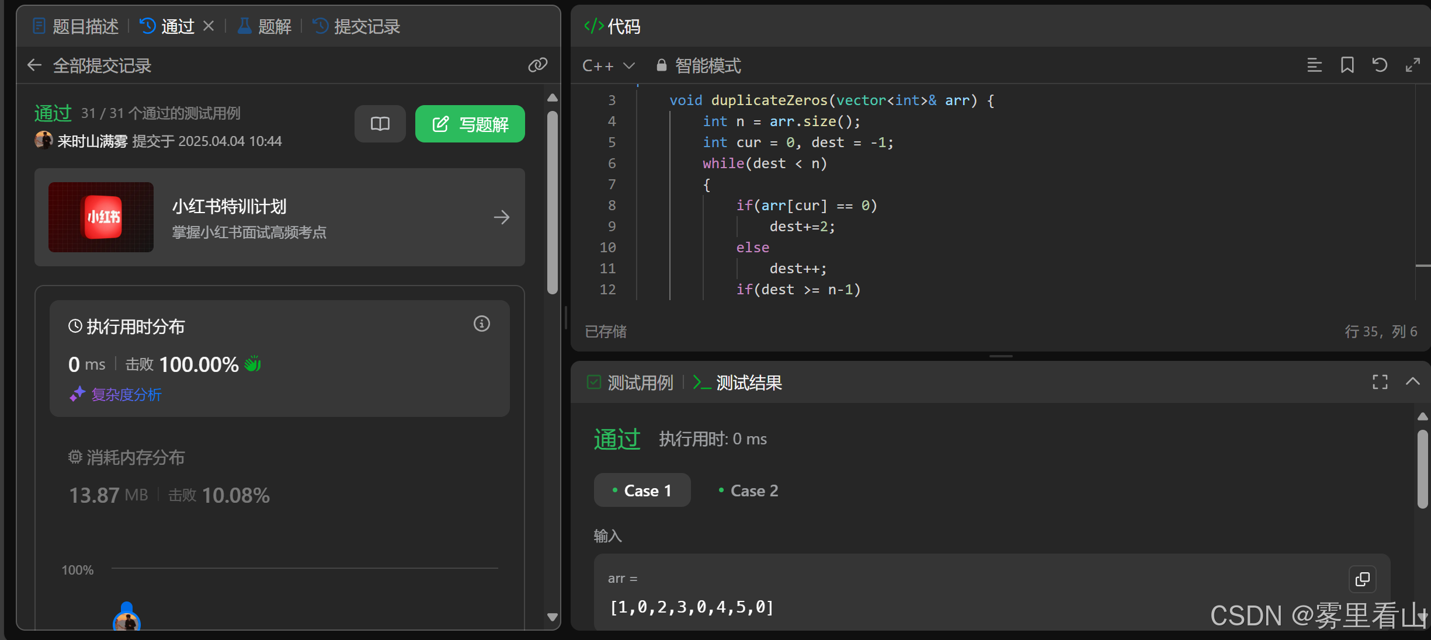Select the Case 1 test case
Screen dimensions: 1431x640
click(x=642, y=491)
